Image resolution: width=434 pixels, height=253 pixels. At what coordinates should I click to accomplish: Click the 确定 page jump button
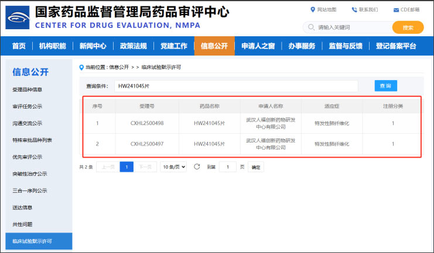(x=255, y=167)
